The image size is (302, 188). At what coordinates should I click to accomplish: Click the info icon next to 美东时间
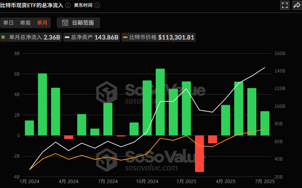point(97,5)
